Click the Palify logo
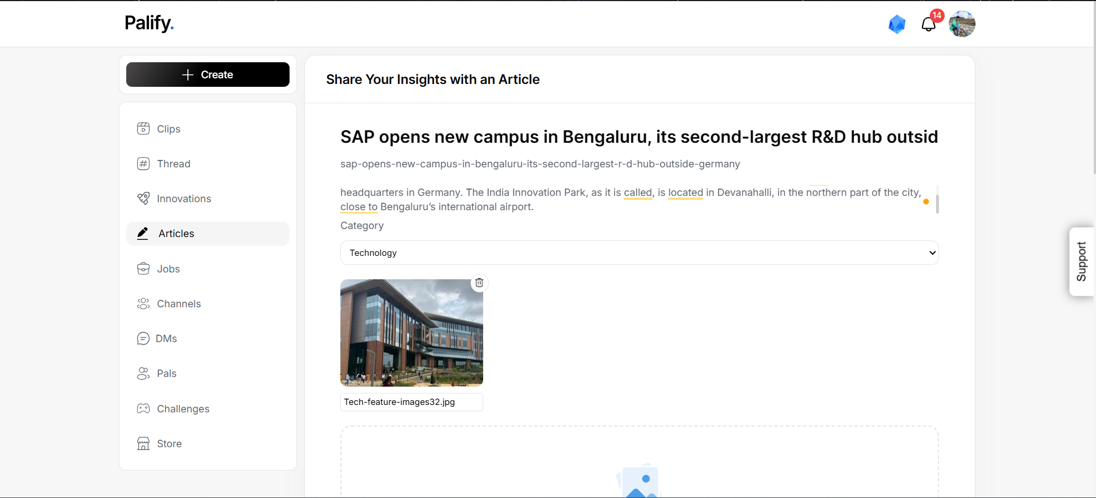 tap(149, 23)
